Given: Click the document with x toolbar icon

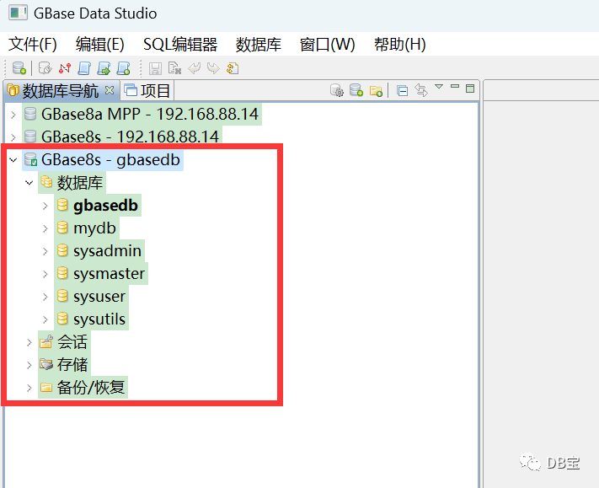Looking at the screenshot, I should [x=174, y=68].
